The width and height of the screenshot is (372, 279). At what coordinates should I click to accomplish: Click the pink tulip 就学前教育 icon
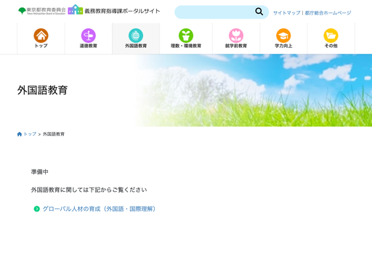point(236,36)
